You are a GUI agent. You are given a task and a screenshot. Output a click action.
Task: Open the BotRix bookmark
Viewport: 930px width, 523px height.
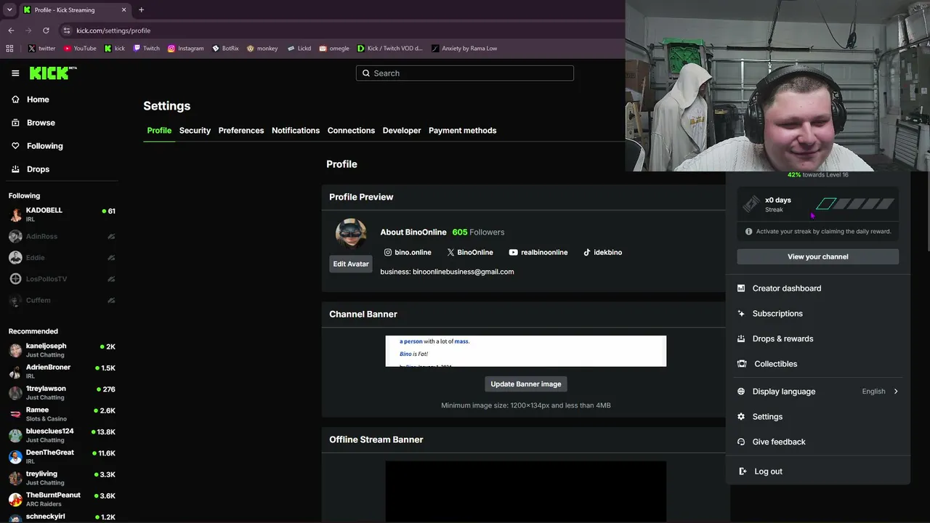[x=225, y=49]
